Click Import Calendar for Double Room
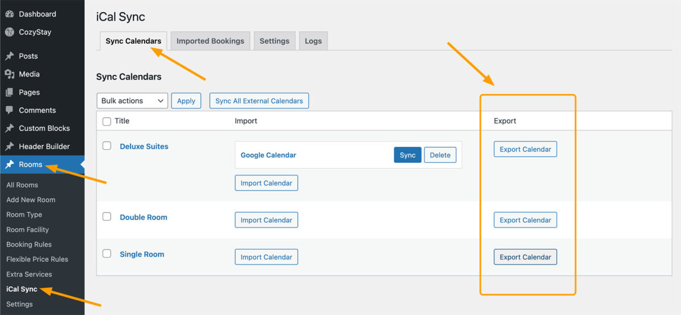This screenshot has width=681, height=315. [x=266, y=220]
